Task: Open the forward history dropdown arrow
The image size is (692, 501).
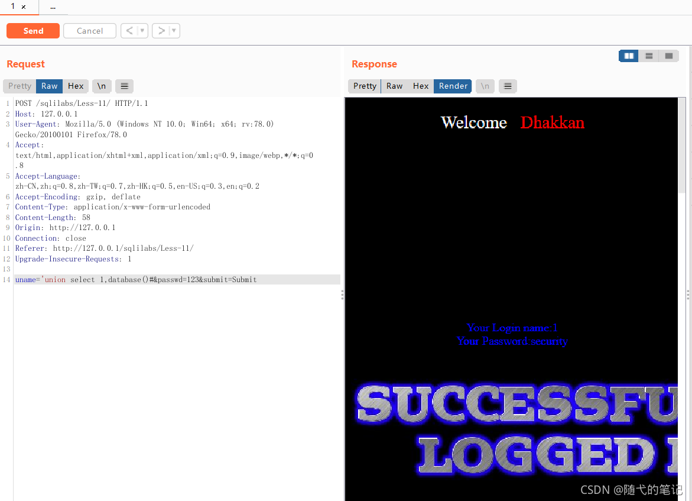Action: [174, 31]
